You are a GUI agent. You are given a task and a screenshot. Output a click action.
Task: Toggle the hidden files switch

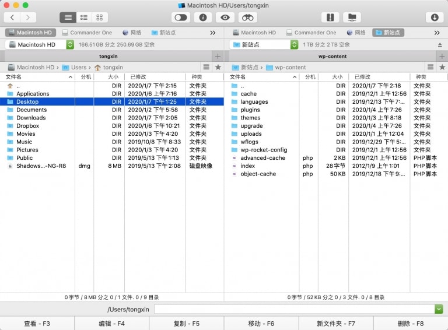181,17
